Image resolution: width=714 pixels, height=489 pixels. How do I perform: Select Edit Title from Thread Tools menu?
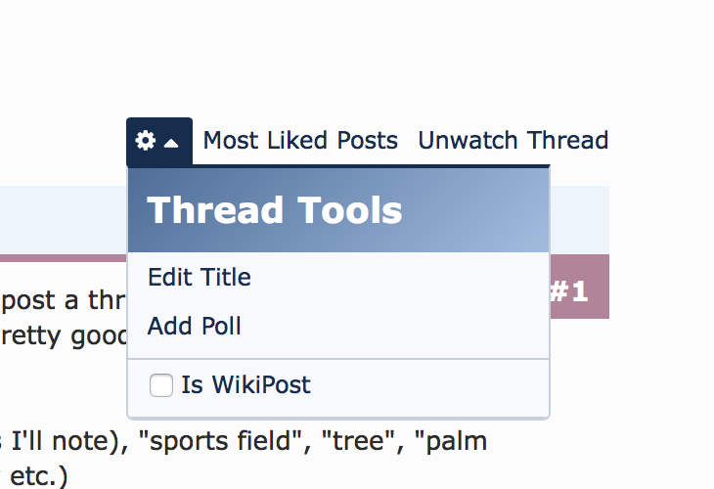200,278
